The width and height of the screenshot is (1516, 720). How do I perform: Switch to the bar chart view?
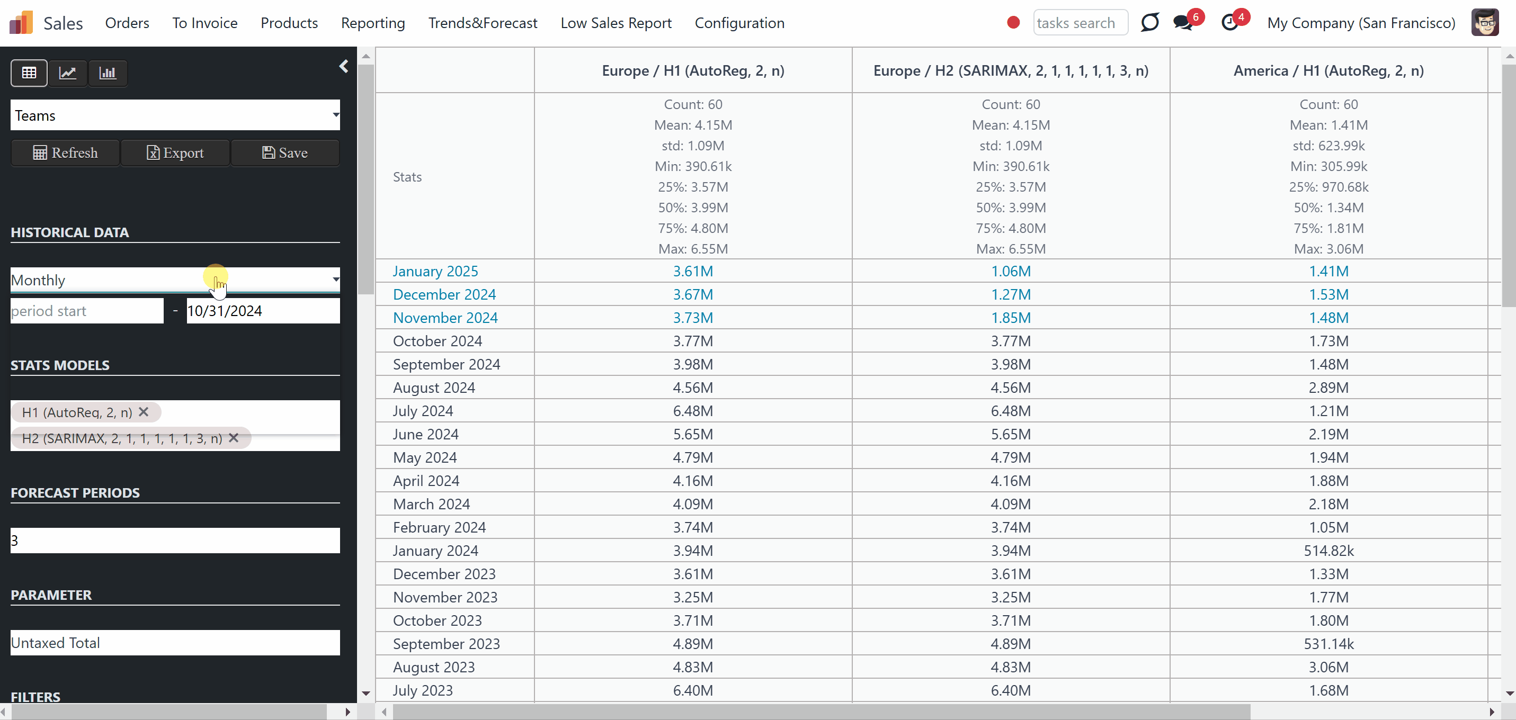[x=108, y=73]
